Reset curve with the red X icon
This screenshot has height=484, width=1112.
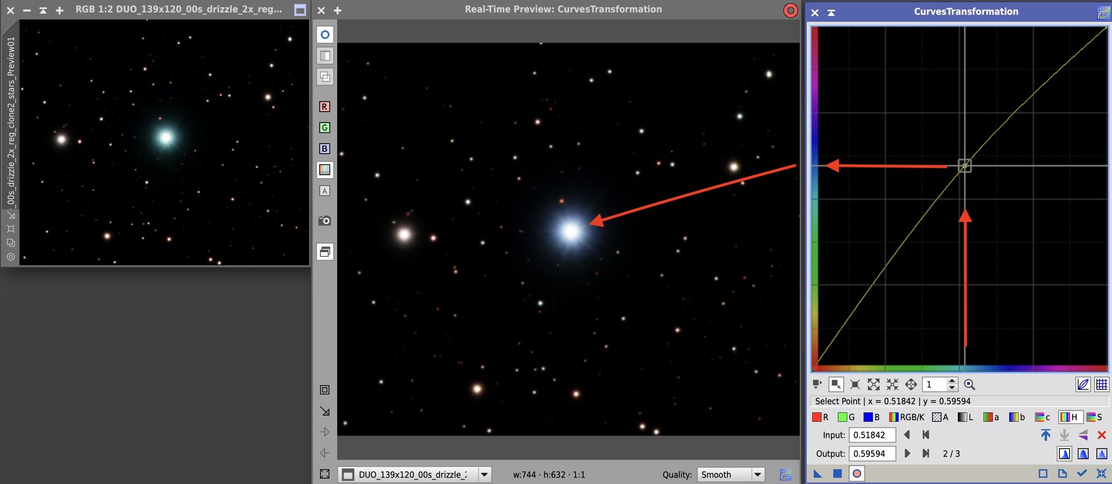[x=1102, y=435]
